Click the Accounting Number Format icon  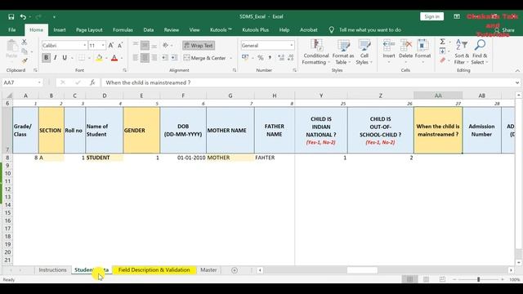click(x=245, y=58)
